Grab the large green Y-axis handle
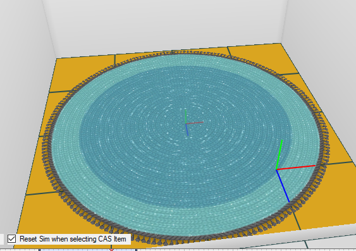 279,154
